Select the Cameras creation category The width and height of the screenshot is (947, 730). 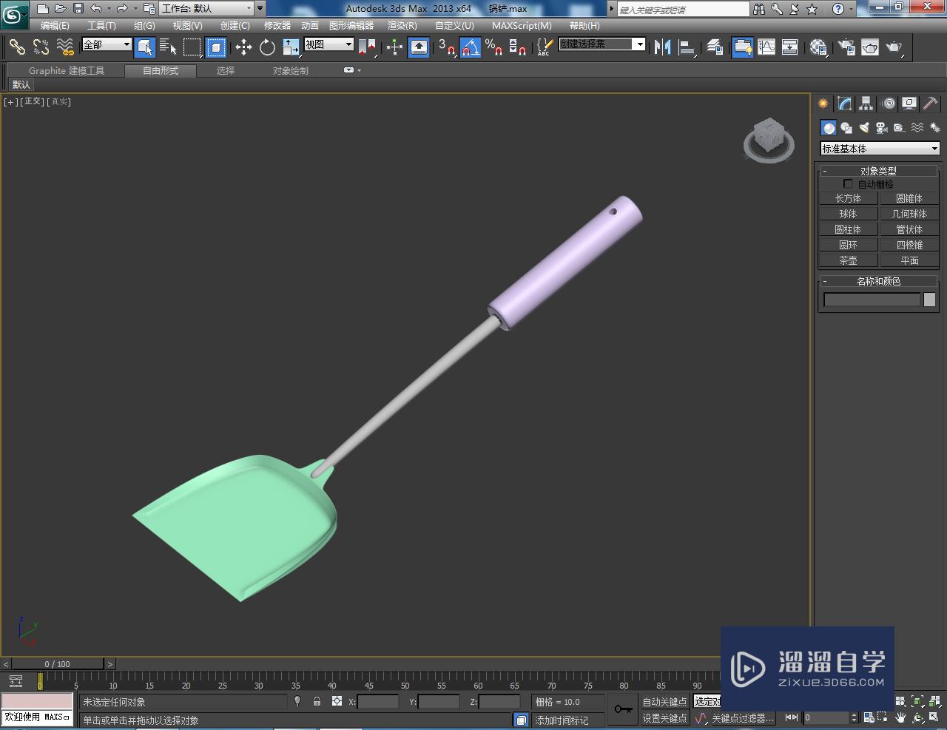coord(882,128)
